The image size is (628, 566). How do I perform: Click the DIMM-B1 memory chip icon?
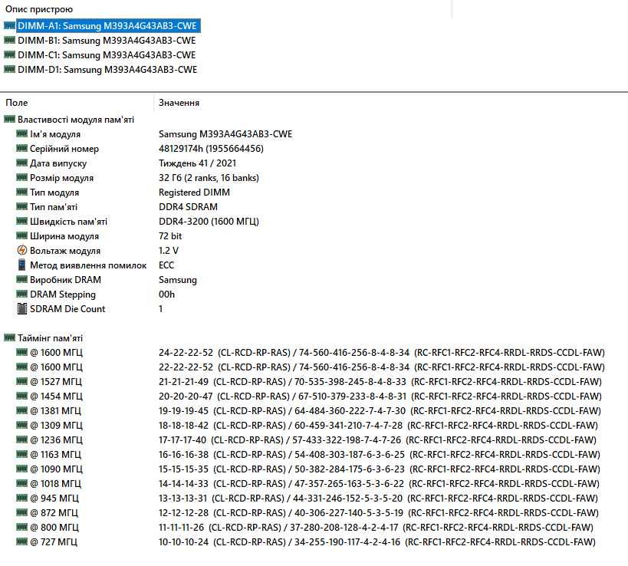(9, 40)
